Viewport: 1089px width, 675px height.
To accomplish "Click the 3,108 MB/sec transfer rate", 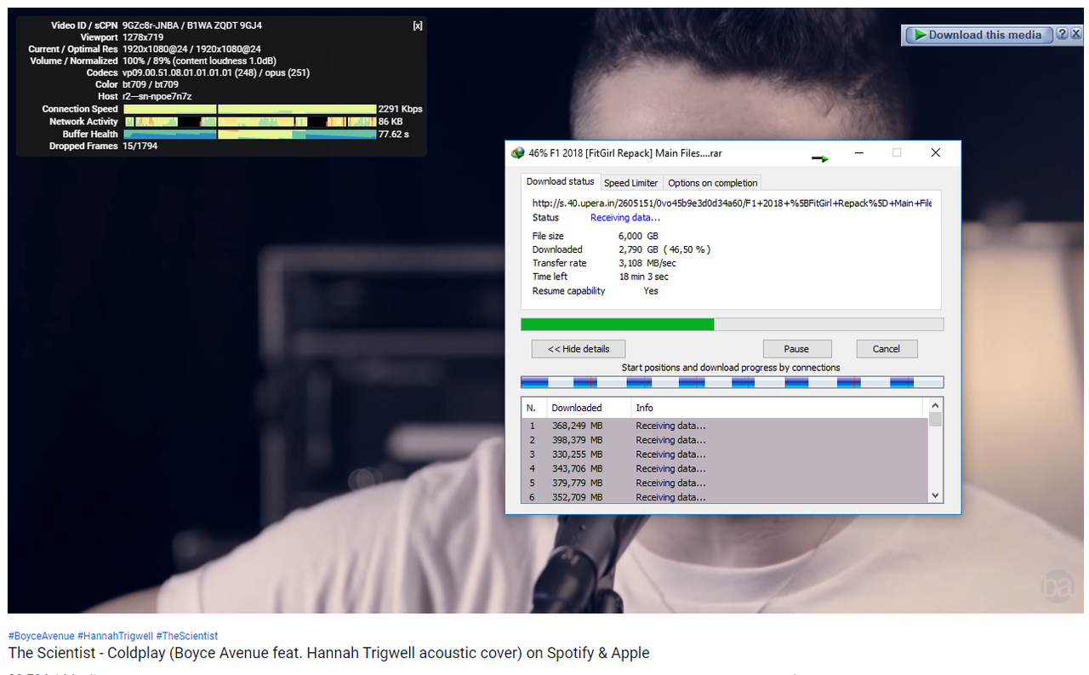I will (x=647, y=263).
